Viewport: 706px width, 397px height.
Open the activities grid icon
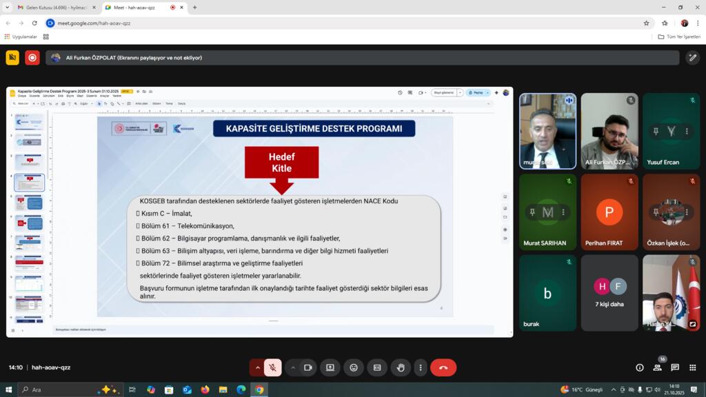tap(693, 367)
